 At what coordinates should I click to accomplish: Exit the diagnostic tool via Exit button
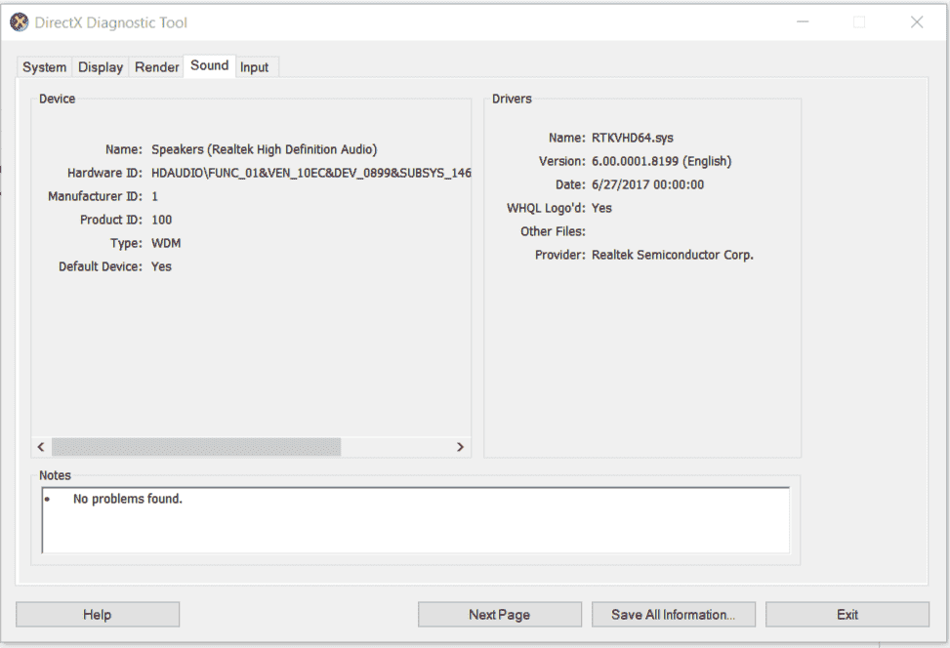(847, 615)
